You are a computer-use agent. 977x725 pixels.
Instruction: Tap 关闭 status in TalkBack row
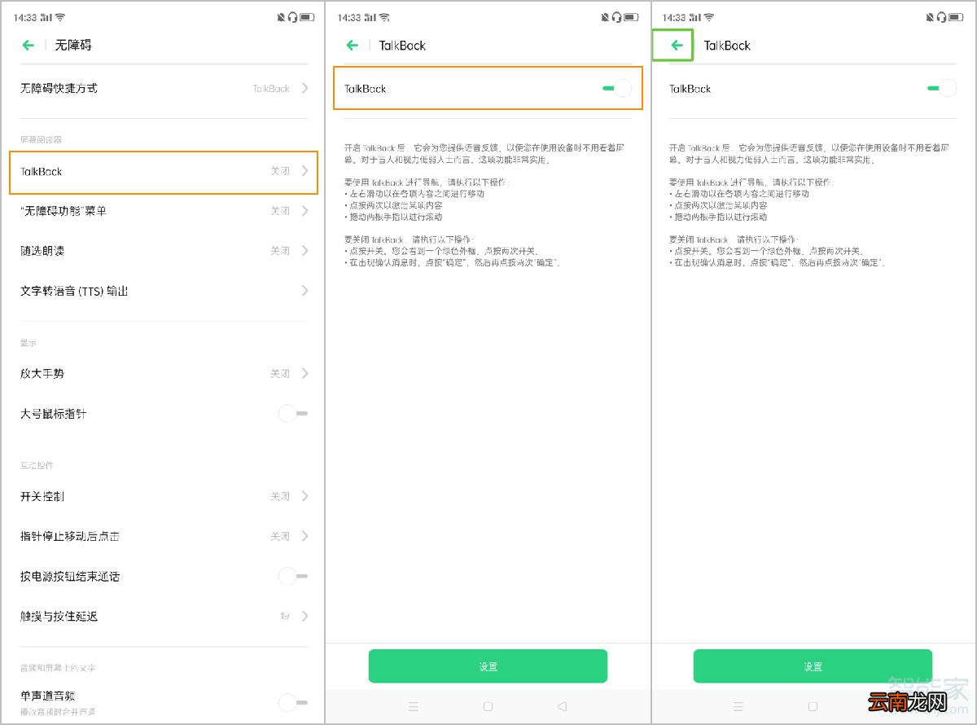(280, 171)
